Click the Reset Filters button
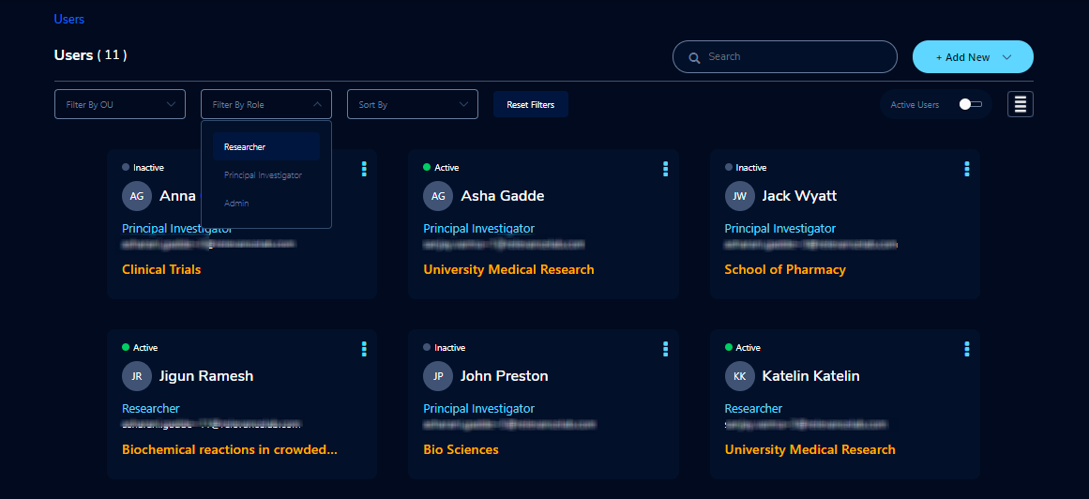Screen dimensions: 1089x499 click(531, 104)
